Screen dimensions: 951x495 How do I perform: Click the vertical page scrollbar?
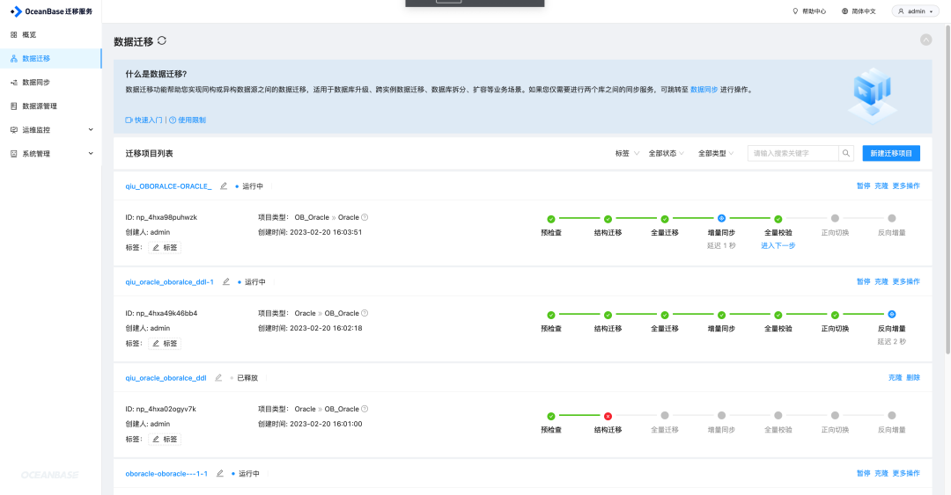click(948, 189)
